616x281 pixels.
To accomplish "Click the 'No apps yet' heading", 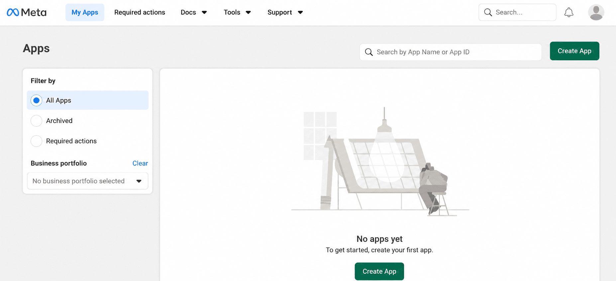I will point(379,239).
